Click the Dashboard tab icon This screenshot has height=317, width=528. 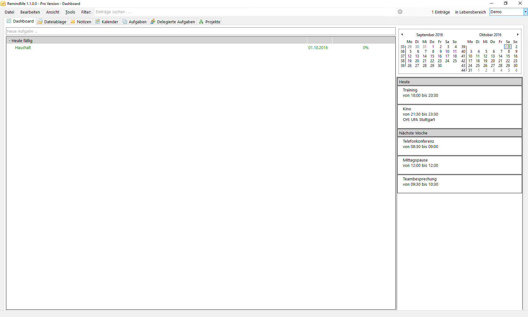(9, 21)
